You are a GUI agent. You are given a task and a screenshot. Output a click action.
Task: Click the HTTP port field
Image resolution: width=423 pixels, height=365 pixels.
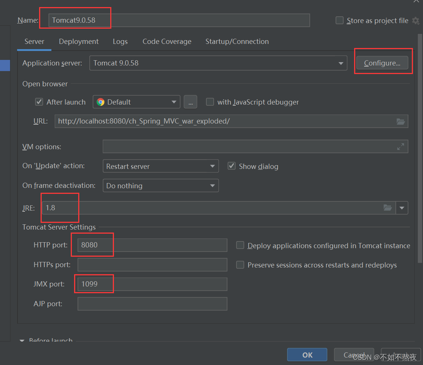coord(152,245)
